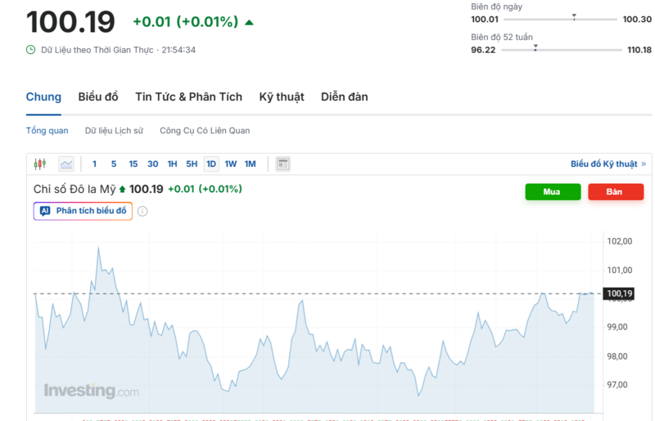
Task: Click the AI badge on chart analysis button
Action: pyautogui.click(x=46, y=211)
